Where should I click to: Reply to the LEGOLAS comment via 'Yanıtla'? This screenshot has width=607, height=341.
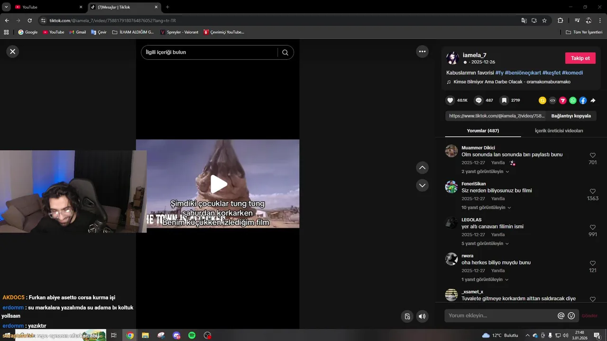(498, 235)
